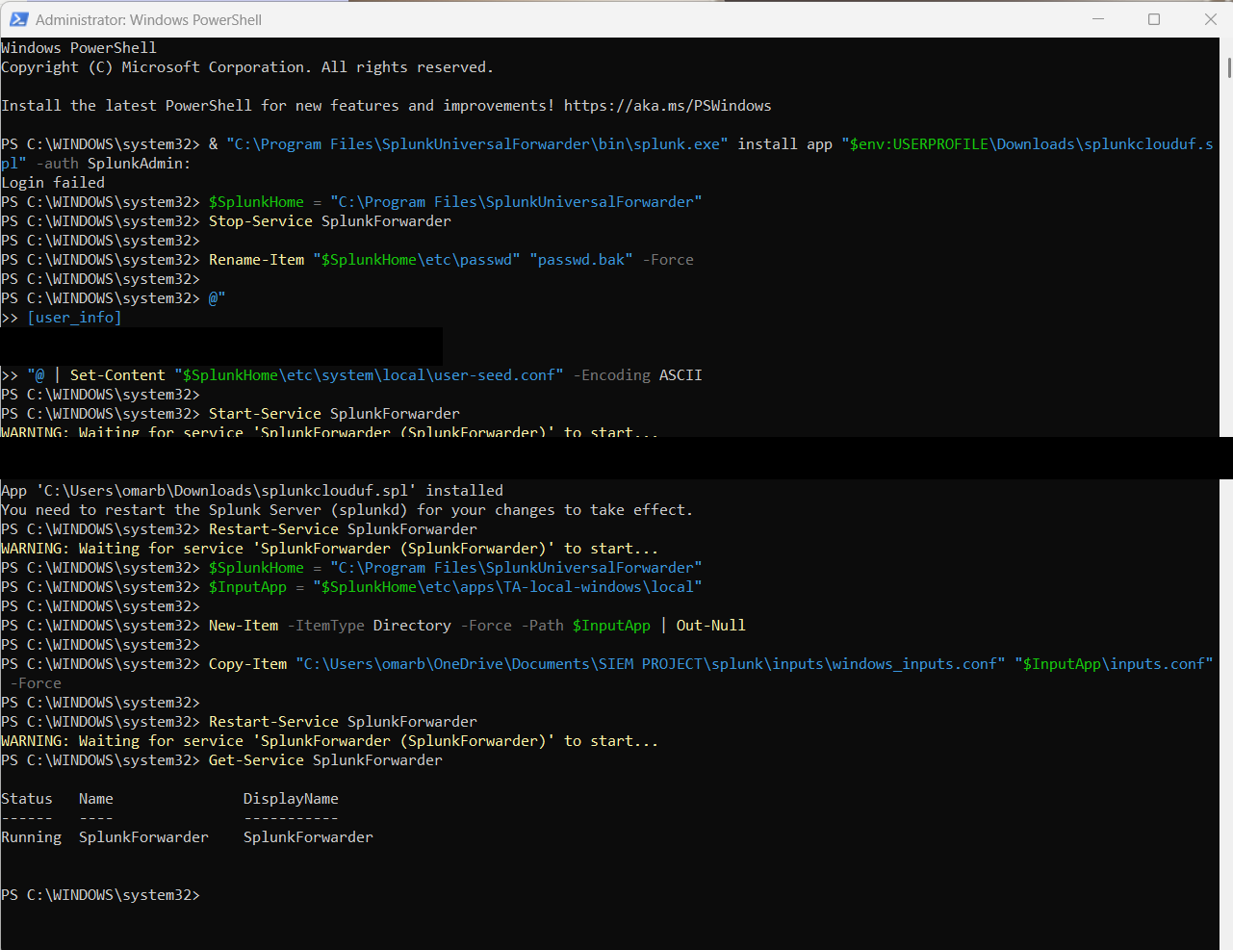Maximize the PowerShell window
This screenshot has height=950, width=1233.
(1154, 19)
